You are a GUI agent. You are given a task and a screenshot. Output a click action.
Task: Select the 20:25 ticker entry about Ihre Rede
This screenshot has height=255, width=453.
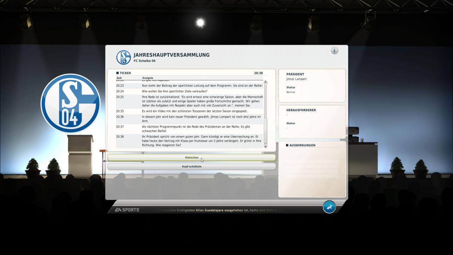pyautogui.click(x=189, y=101)
